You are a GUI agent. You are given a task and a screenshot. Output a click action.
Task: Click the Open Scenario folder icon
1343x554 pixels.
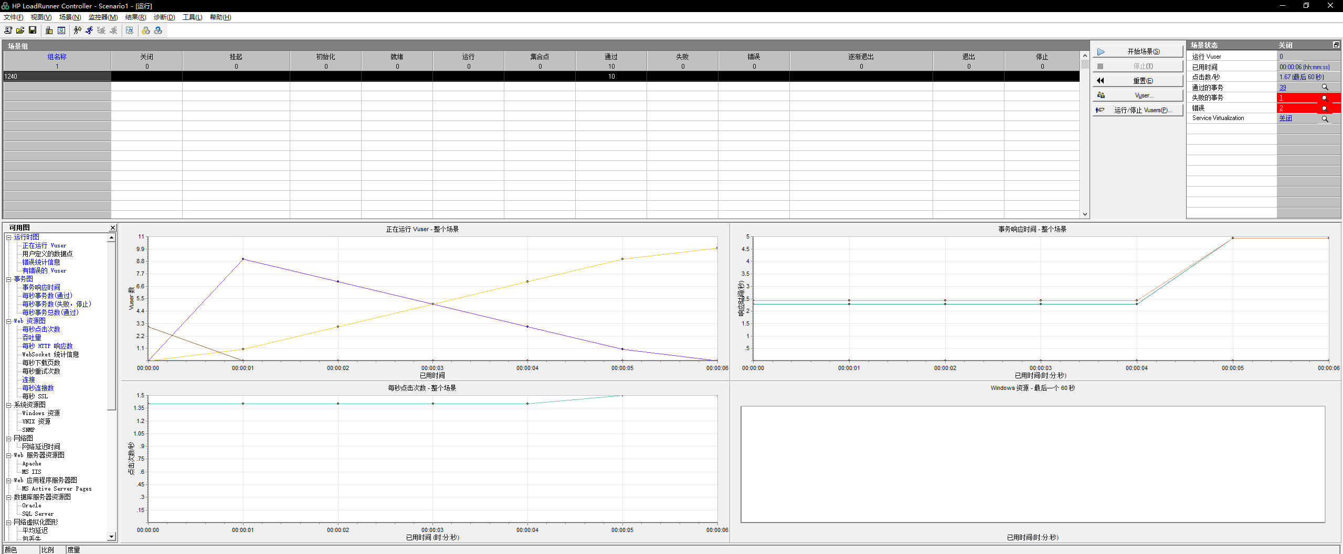pos(20,30)
